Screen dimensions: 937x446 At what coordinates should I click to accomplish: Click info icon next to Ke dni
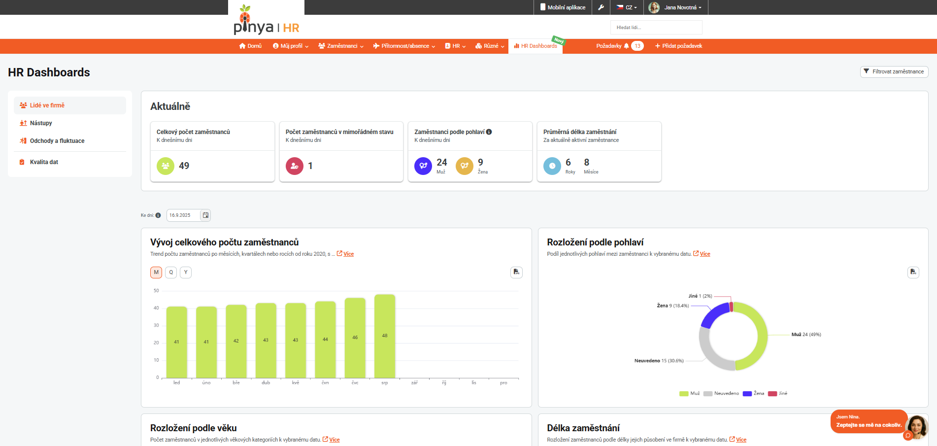(x=158, y=215)
